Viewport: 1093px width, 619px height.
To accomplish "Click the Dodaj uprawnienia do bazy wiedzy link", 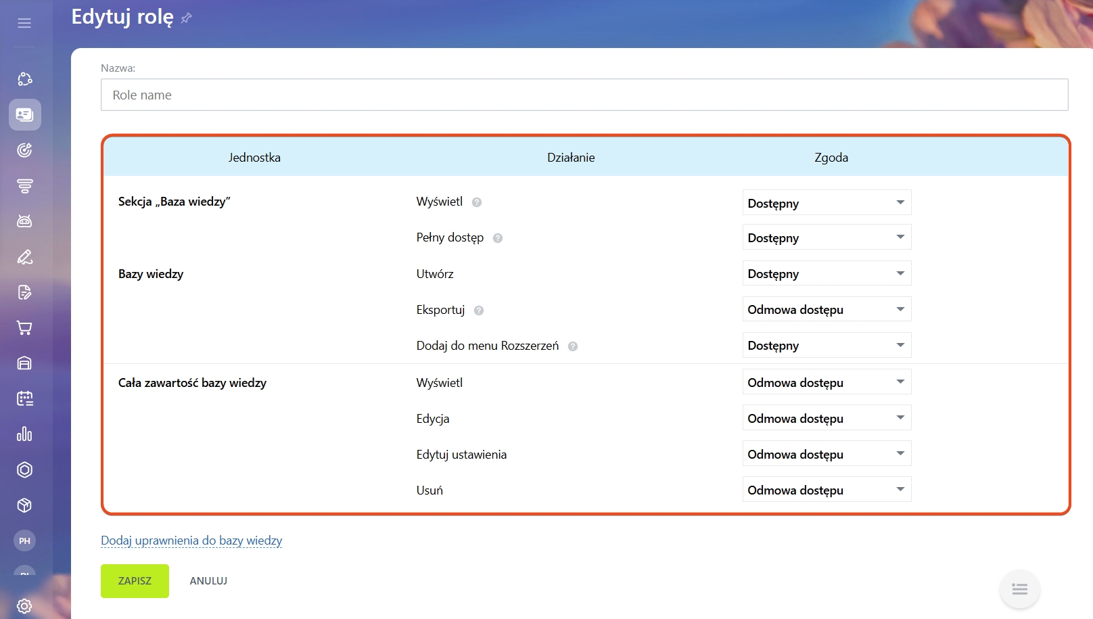I will click(x=191, y=541).
